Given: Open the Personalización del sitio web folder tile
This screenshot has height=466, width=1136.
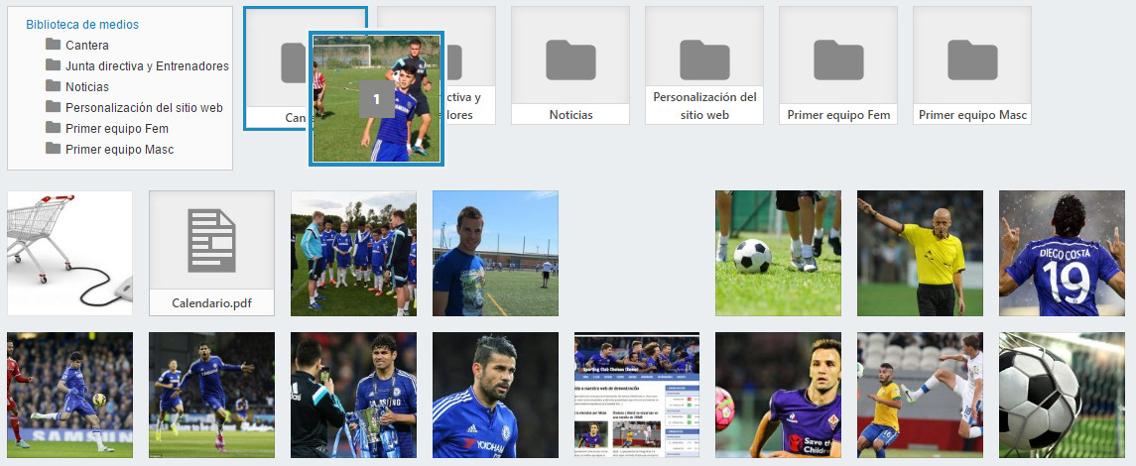Looking at the screenshot, I should [703, 64].
